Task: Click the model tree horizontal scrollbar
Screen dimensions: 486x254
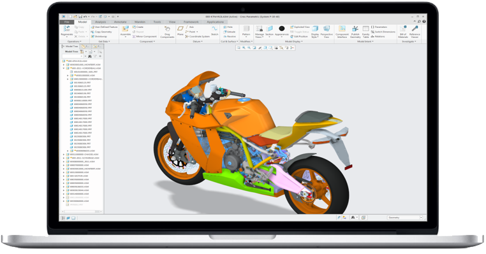Action: (82, 211)
